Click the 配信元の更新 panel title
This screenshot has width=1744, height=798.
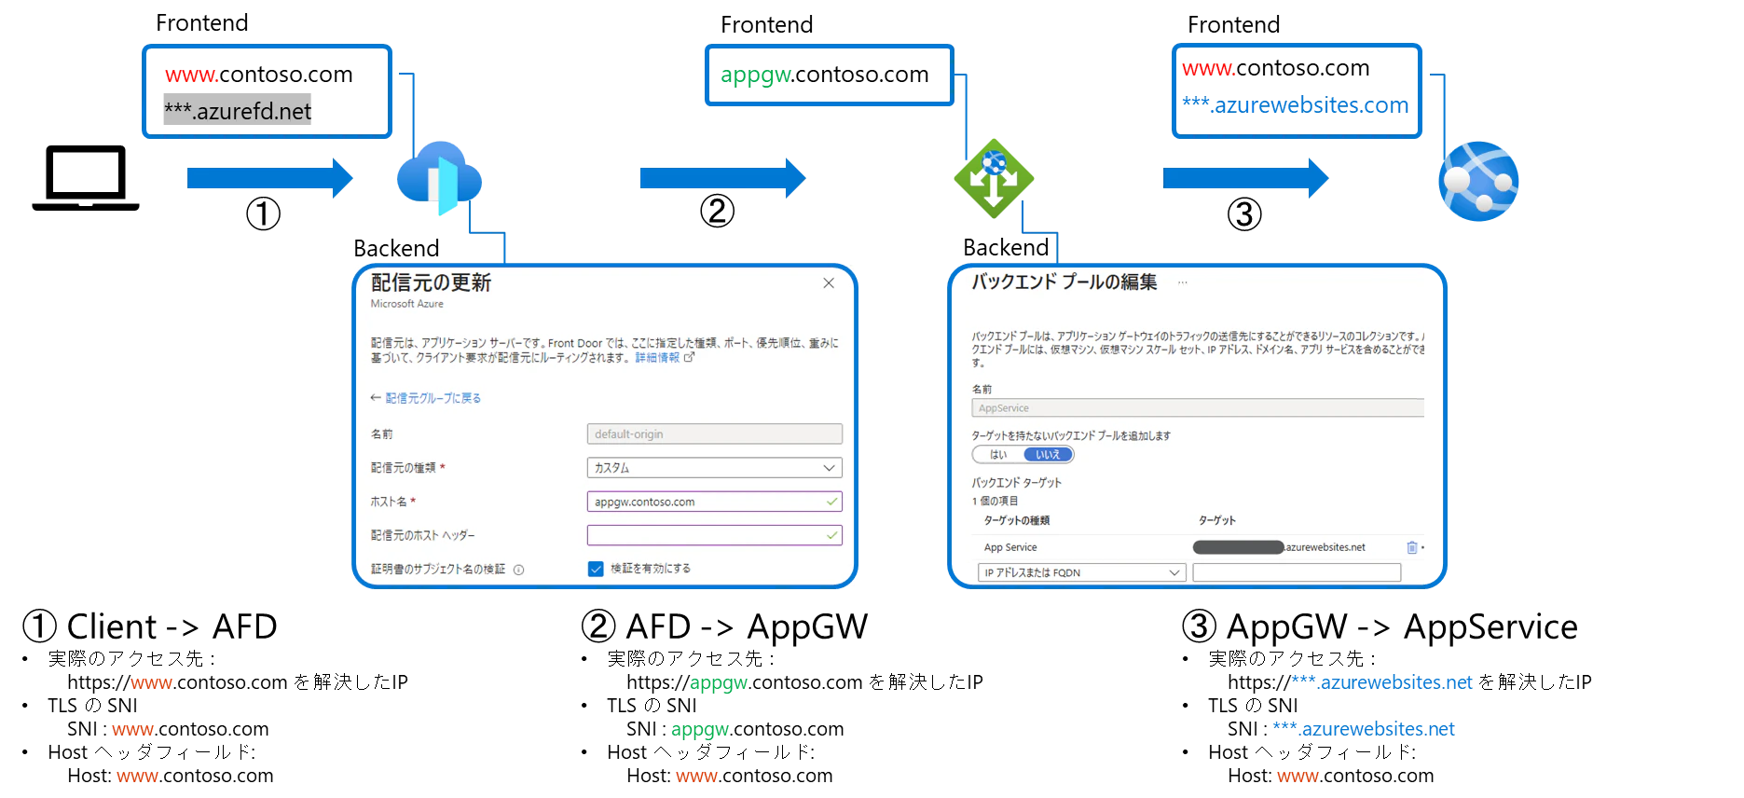(431, 282)
